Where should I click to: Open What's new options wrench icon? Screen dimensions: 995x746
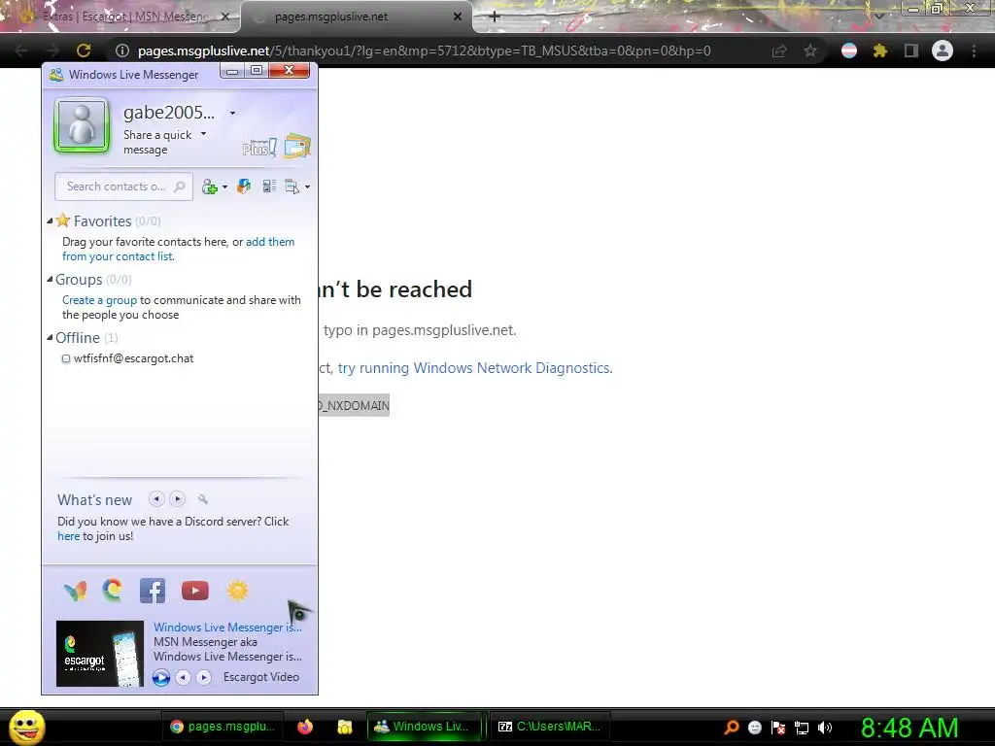pos(202,499)
